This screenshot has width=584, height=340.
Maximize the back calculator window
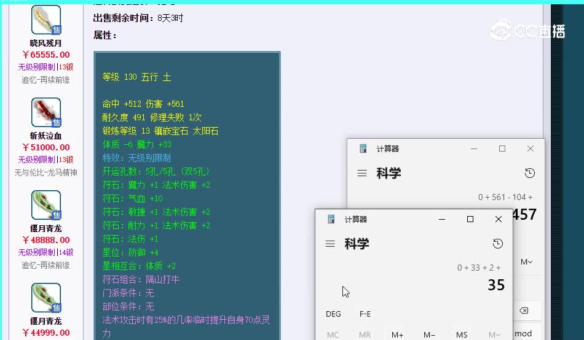[502, 149]
